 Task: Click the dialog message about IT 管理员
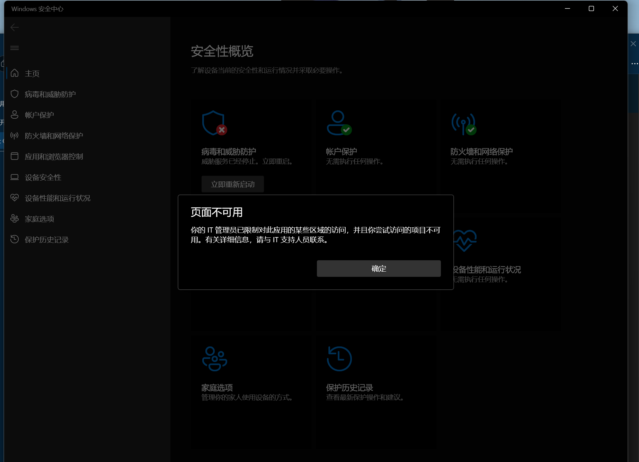(x=316, y=235)
